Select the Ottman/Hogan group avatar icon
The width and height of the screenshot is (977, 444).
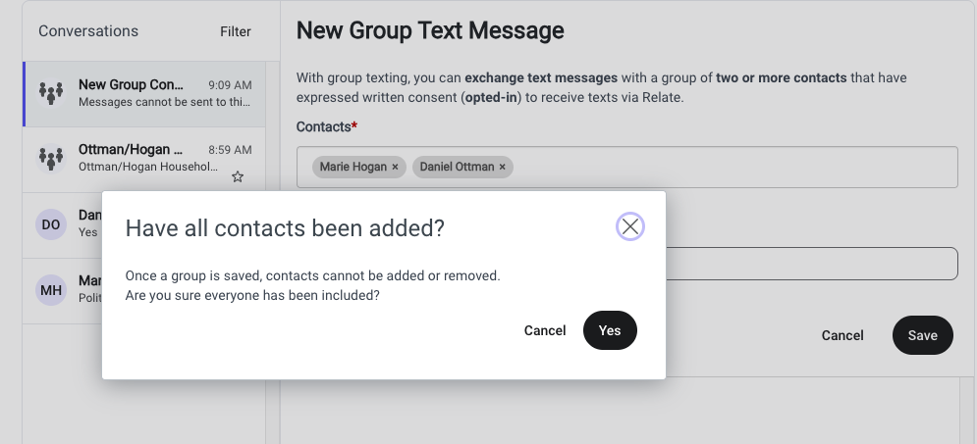point(51,158)
